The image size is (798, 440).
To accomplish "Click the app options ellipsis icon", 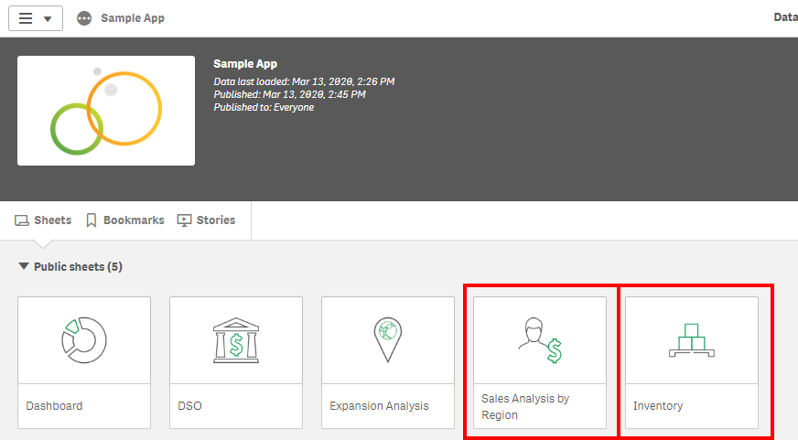I will point(84,18).
